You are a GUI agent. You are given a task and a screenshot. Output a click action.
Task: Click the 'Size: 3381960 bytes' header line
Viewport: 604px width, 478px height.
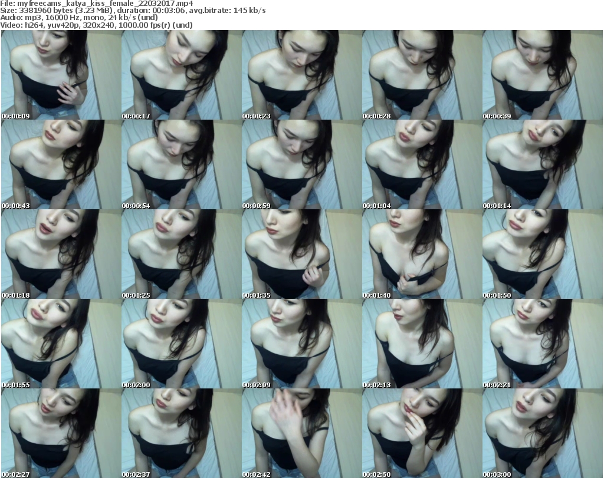[x=133, y=11]
